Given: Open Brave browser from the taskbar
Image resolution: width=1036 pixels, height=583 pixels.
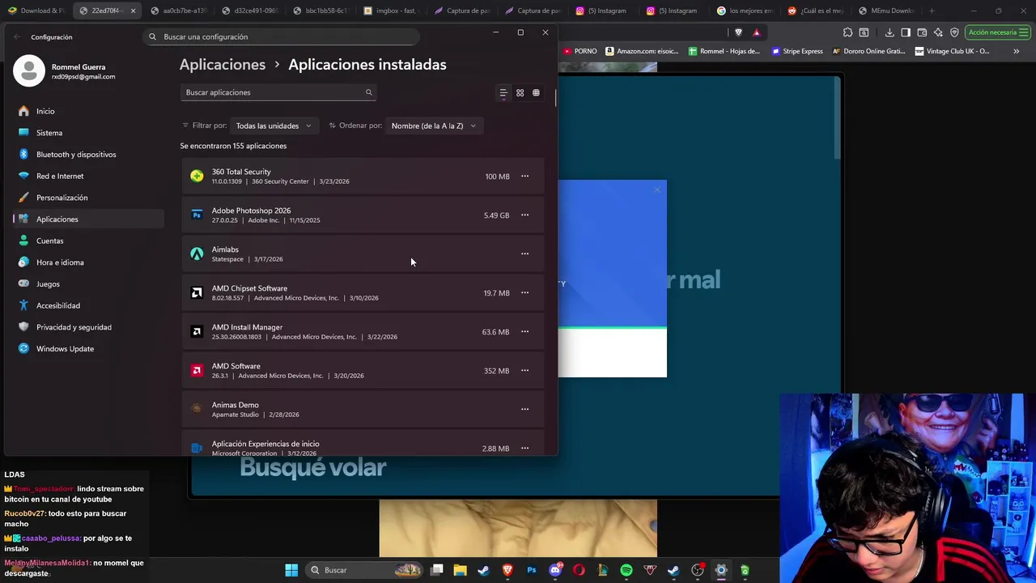Looking at the screenshot, I should pos(507,570).
